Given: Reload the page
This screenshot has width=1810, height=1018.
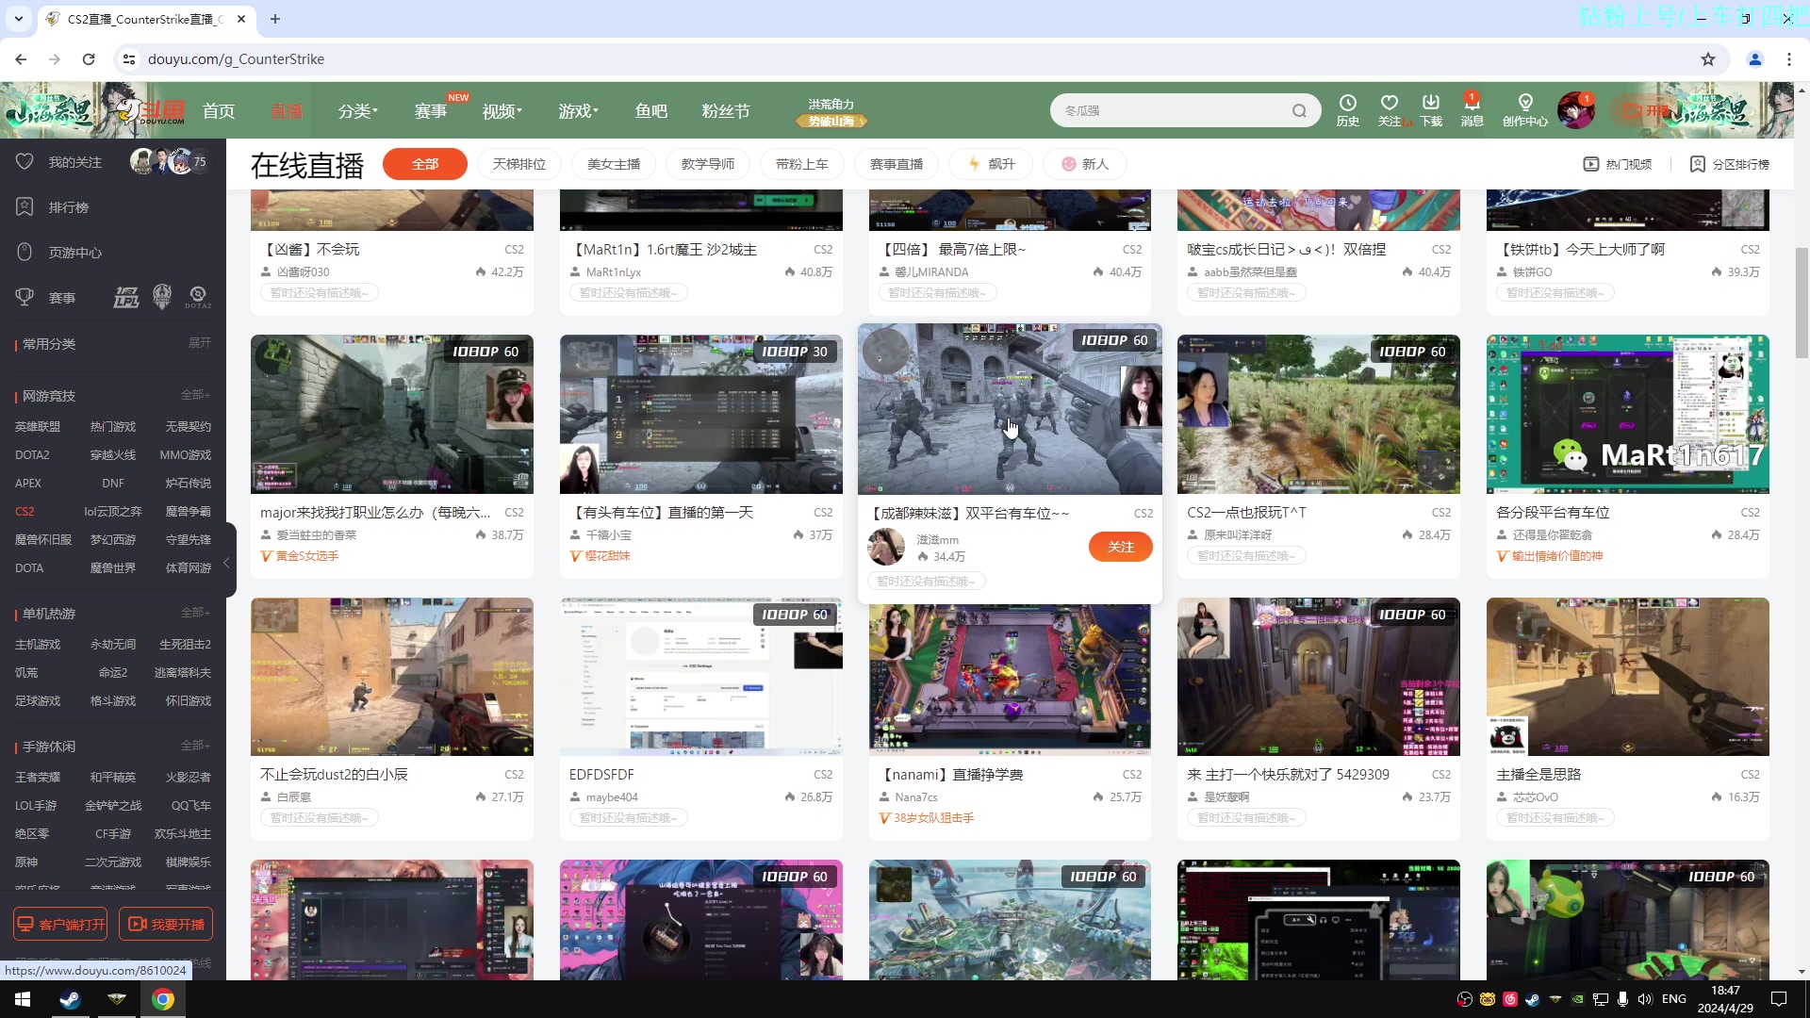Looking at the screenshot, I should [x=89, y=59].
